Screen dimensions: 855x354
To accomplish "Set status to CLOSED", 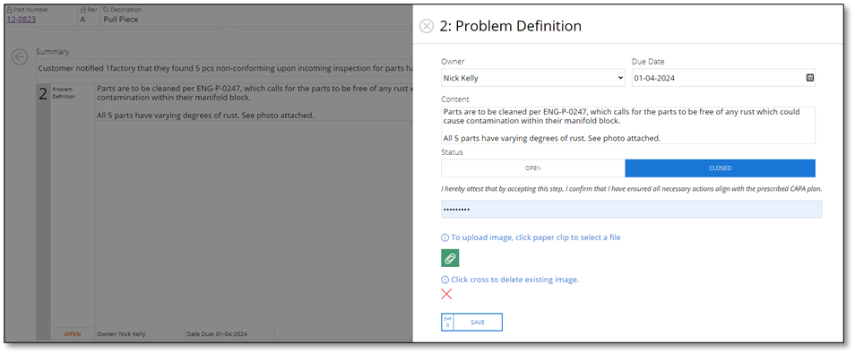I will pyautogui.click(x=721, y=168).
